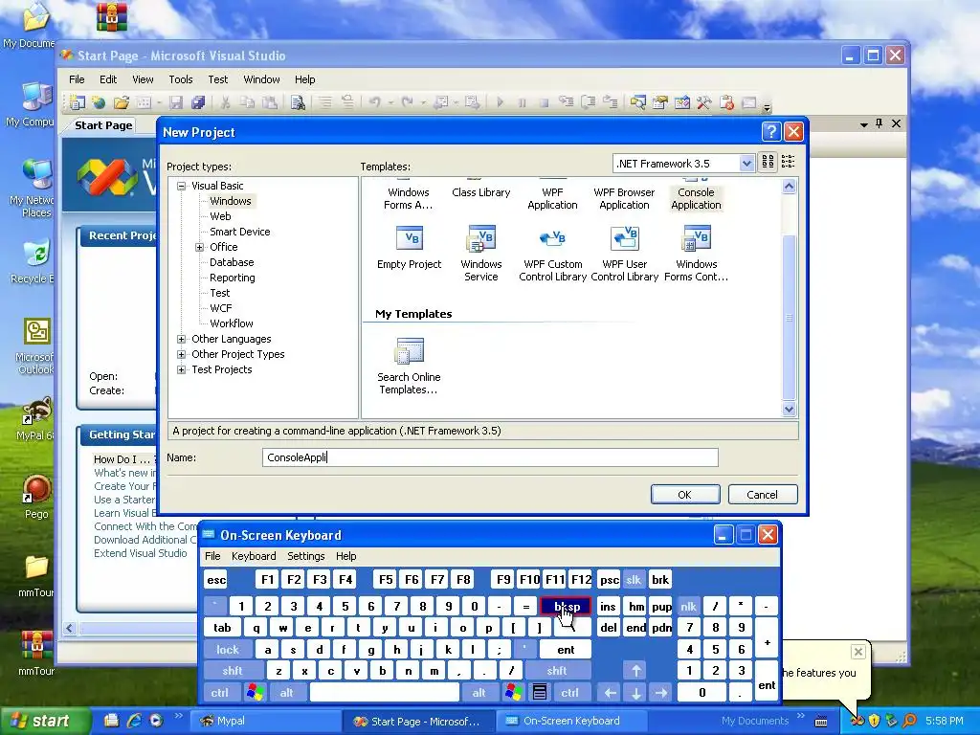Switch templates to large icons view
The image size is (980, 735).
coord(768,163)
